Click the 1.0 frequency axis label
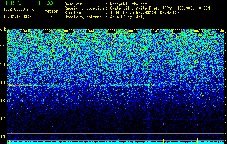Screen dimensions: 227x144 [3, 65]
